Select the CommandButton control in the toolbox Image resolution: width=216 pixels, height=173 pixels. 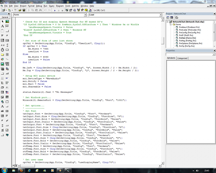[x=7, y=31]
